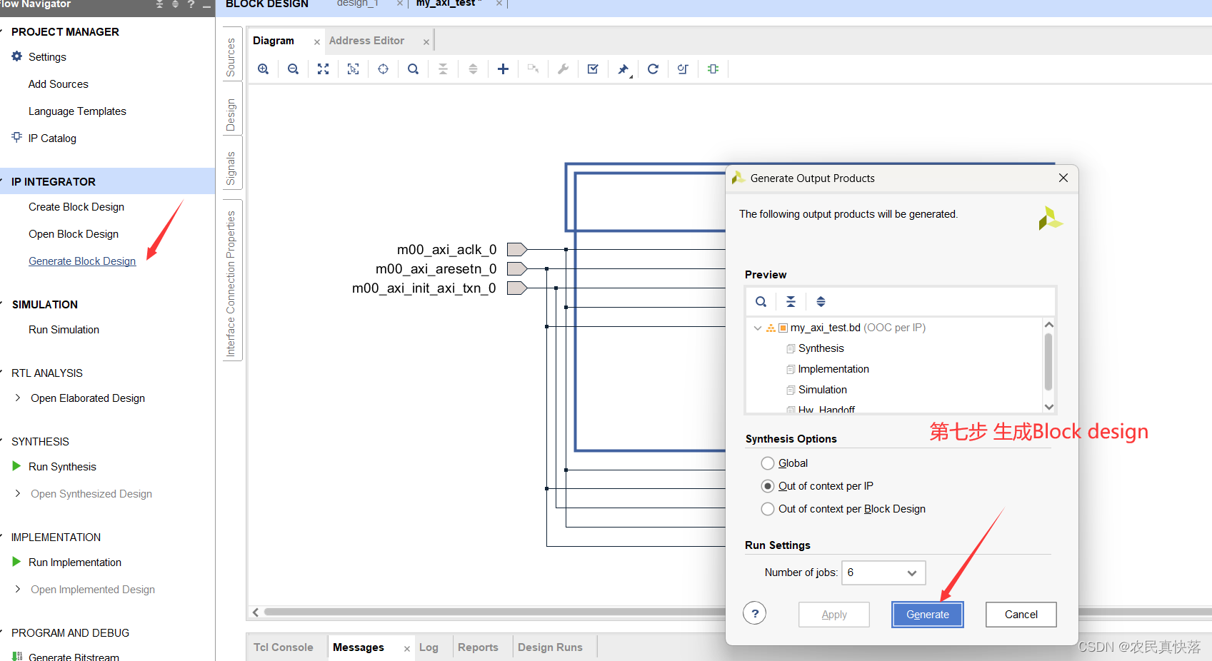
Task: Click the Zoom Fit icon in diagram toolbar
Action: (x=324, y=69)
